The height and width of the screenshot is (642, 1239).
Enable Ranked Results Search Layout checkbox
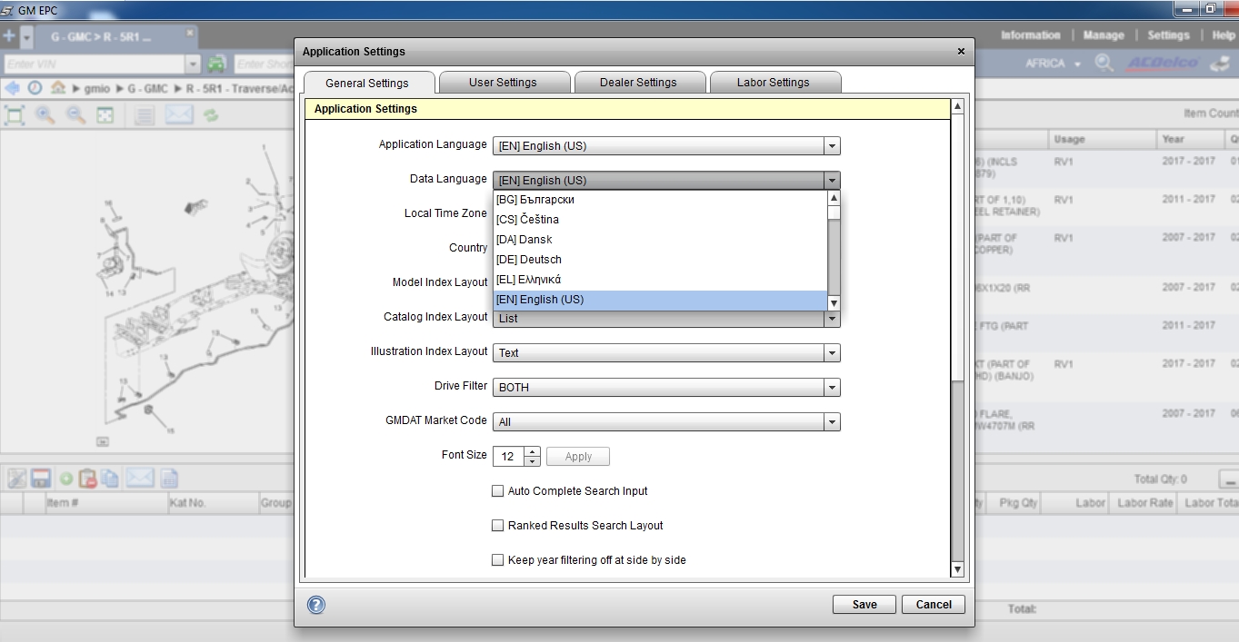point(497,526)
